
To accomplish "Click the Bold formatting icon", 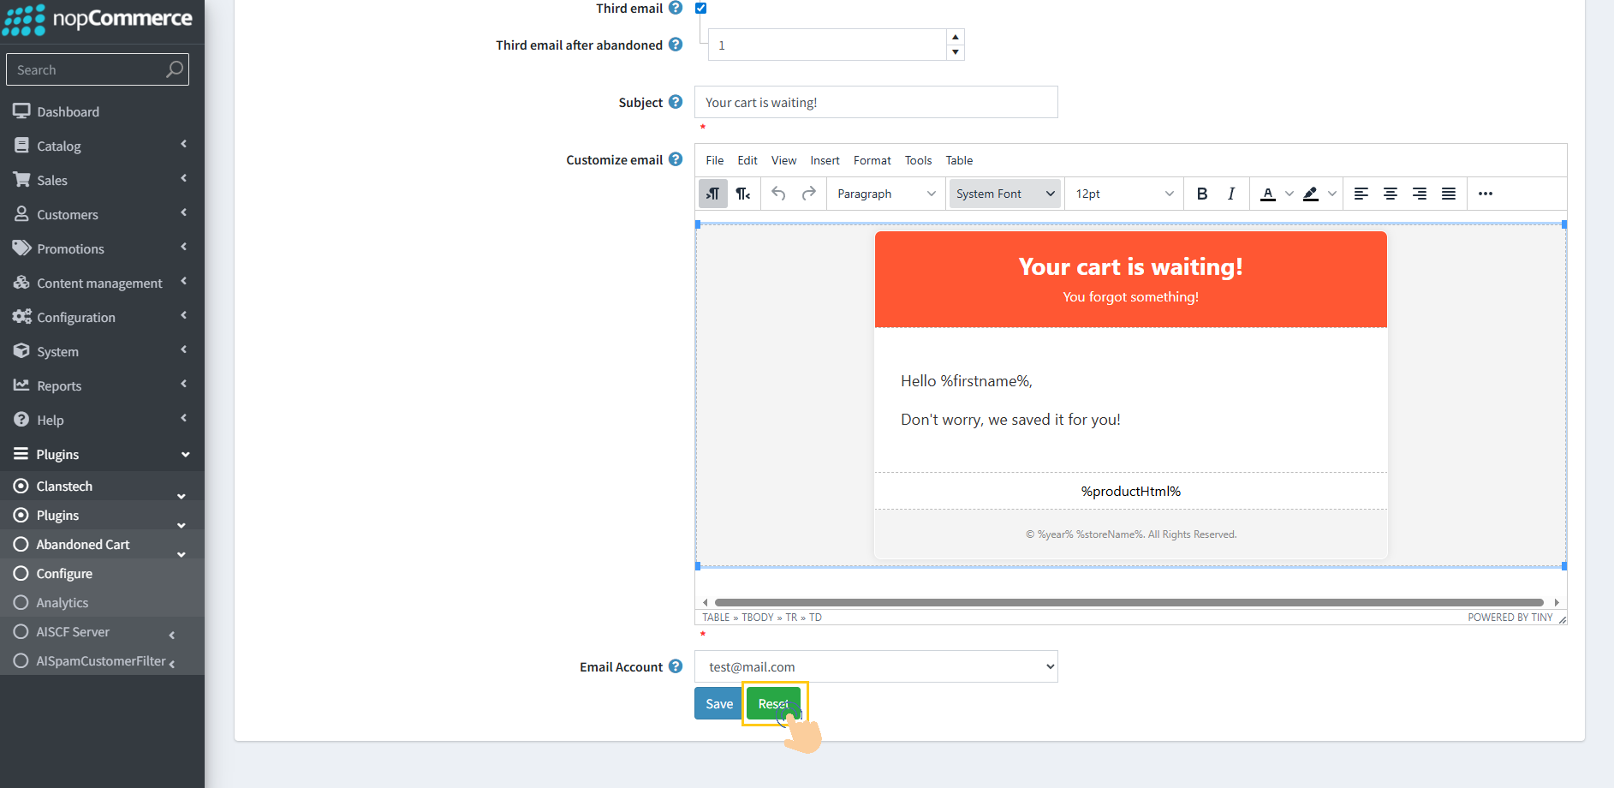I will (x=1202, y=194).
